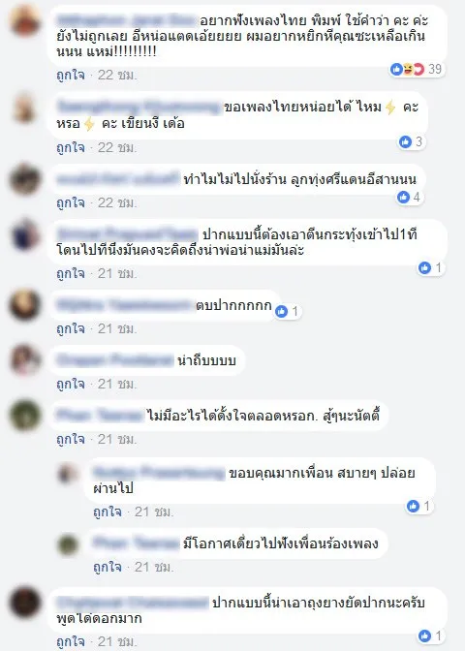Viewport: 465px width, 651px height.
Task: Click the like icon showing 4 reactions
Action: click(x=404, y=197)
